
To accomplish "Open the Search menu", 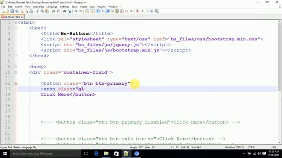I will click(19, 7).
